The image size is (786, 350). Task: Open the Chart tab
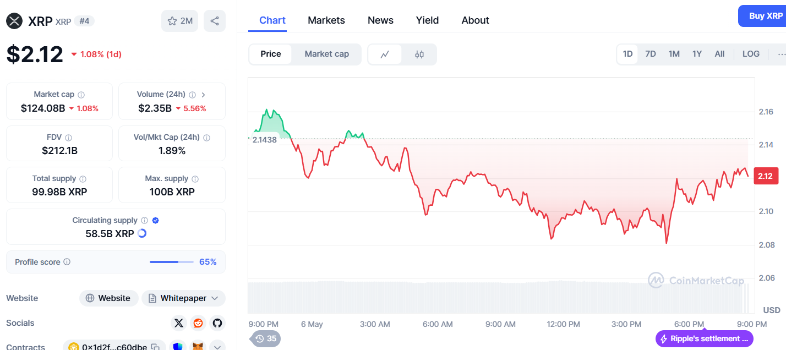(272, 20)
